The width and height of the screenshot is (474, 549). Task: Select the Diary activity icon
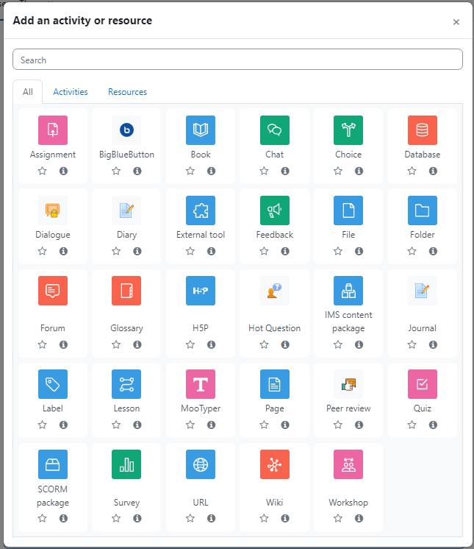[126, 210]
